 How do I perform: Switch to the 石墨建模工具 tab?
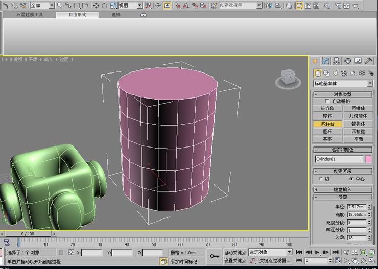(x=30, y=15)
